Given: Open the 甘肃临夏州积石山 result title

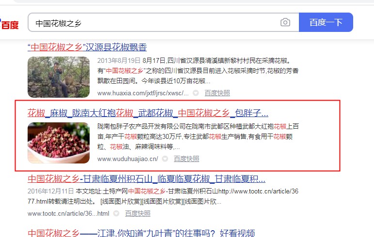Looking at the screenshot, I should (x=146, y=178).
